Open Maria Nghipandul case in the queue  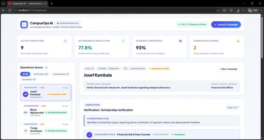(x=46, y=111)
